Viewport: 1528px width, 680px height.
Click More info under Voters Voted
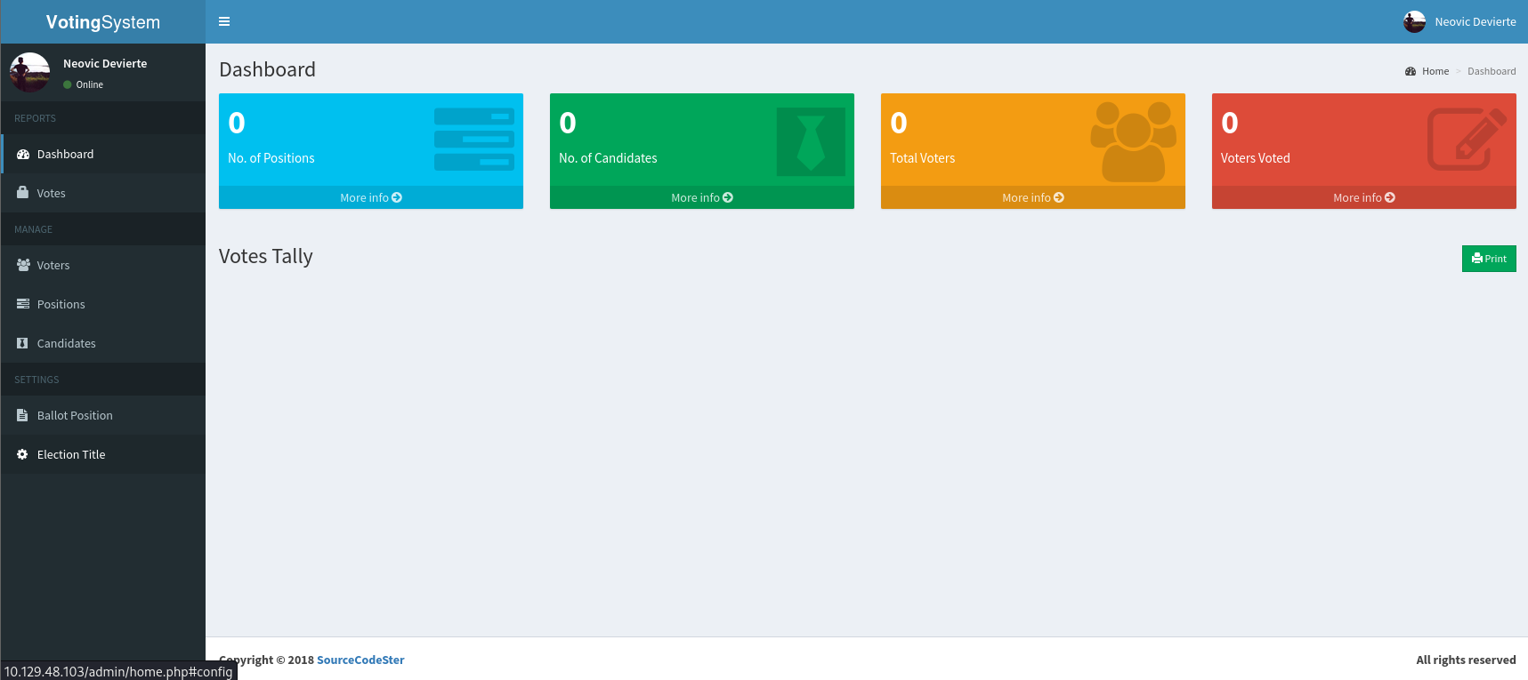1363,197
